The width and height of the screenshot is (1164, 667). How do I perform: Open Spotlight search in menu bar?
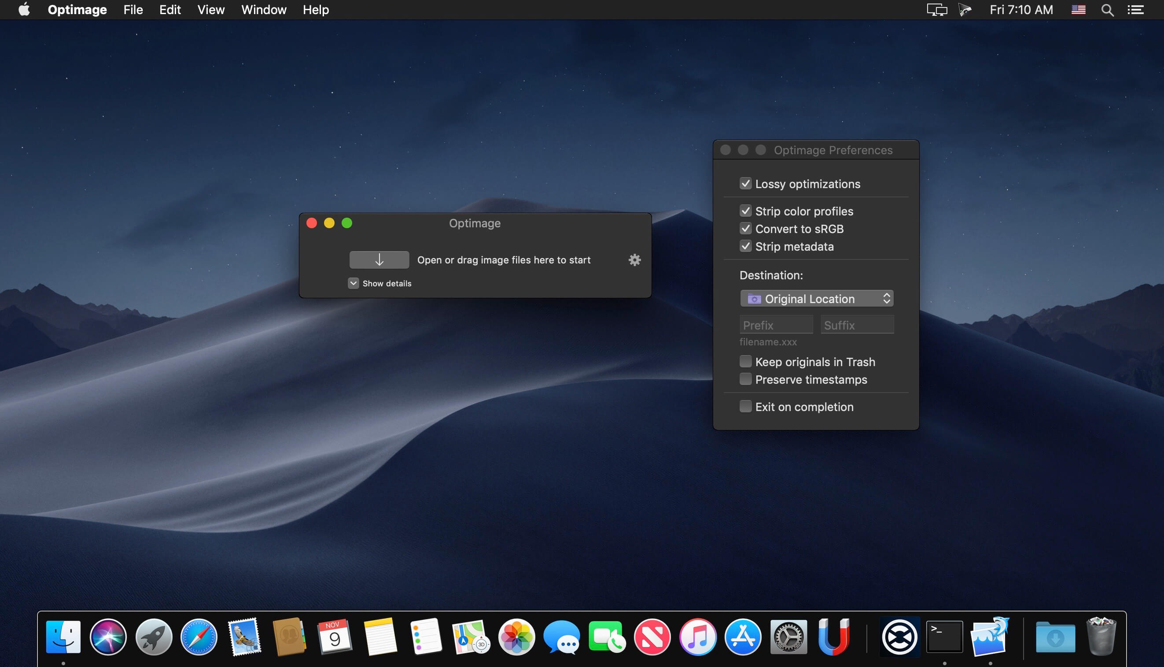pos(1107,10)
